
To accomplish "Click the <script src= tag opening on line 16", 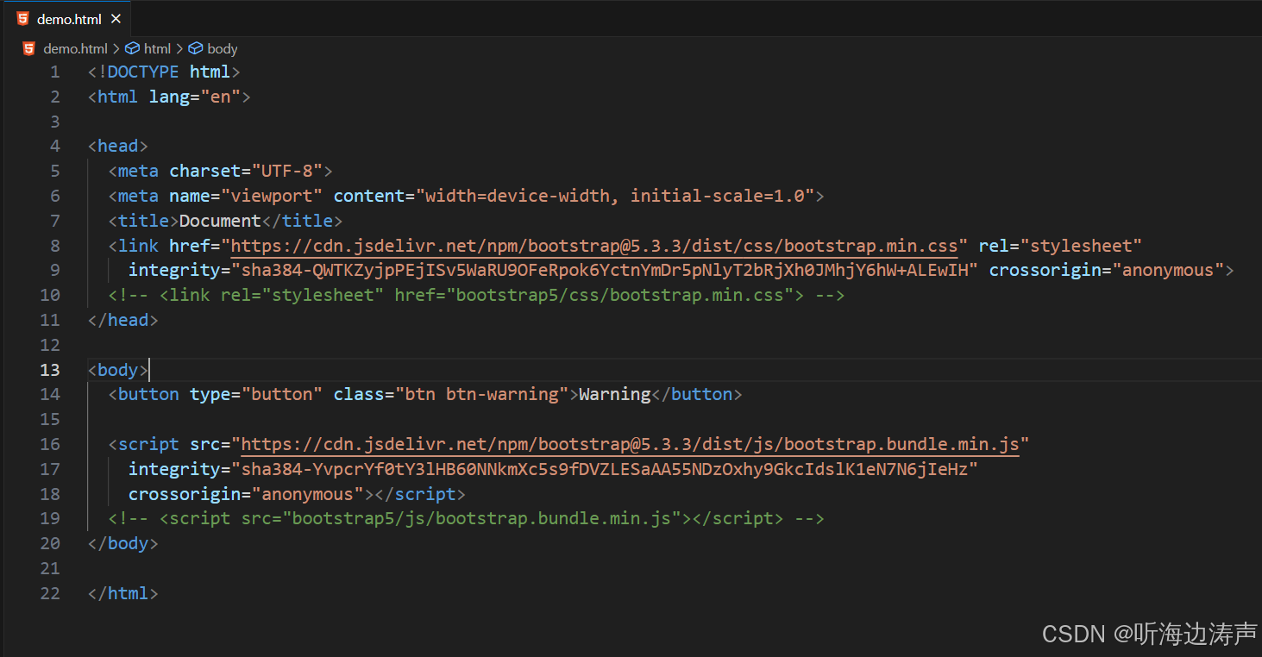I will click(x=169, y=445).
